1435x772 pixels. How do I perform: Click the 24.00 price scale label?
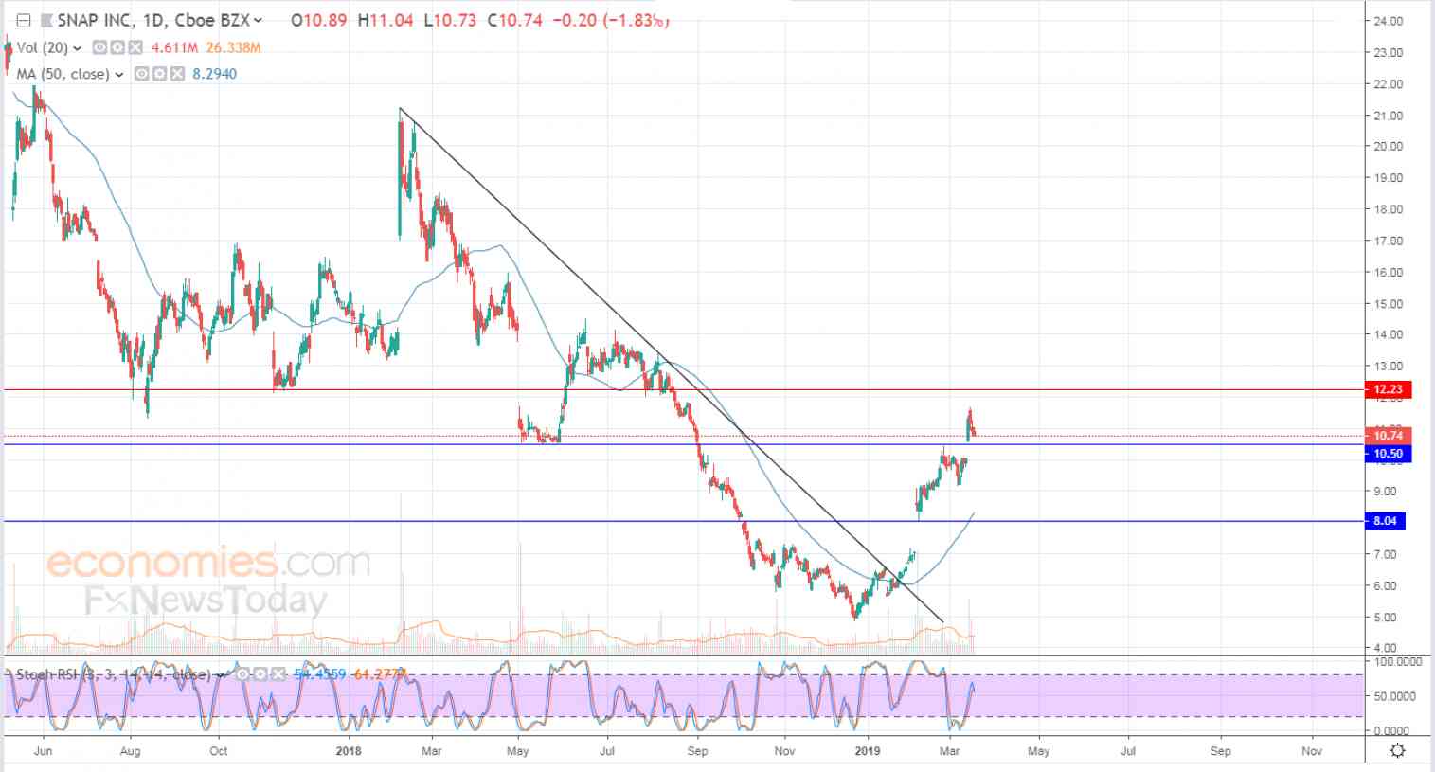pos(1388,21)
